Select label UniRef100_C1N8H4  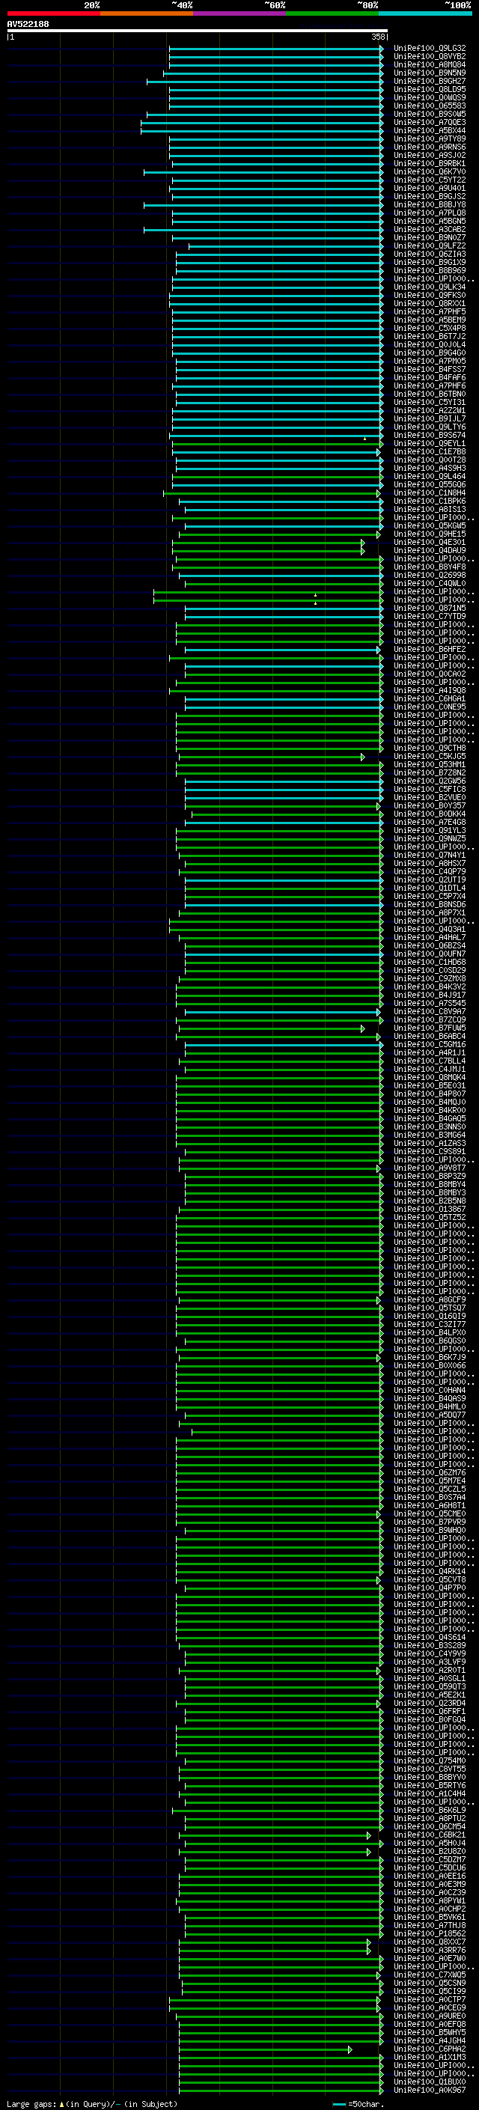click(x=430, y=493)
